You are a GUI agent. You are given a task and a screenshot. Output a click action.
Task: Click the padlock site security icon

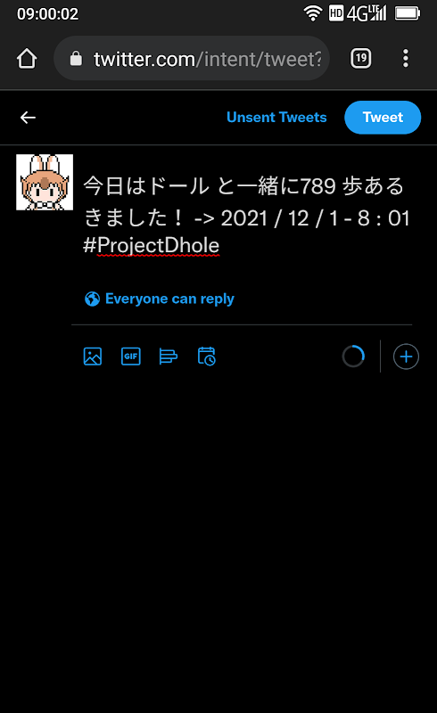point(76,59)
